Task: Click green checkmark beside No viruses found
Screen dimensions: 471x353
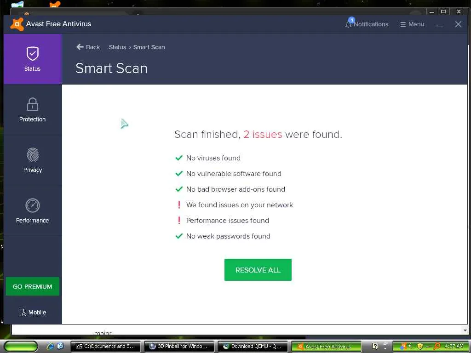Action: [179, 158]
